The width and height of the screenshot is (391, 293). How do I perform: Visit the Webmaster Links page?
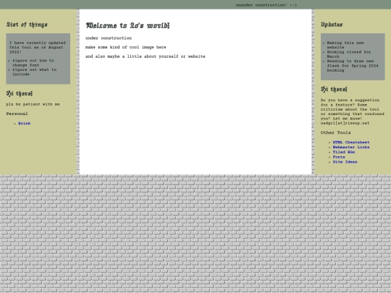point(351,147)
